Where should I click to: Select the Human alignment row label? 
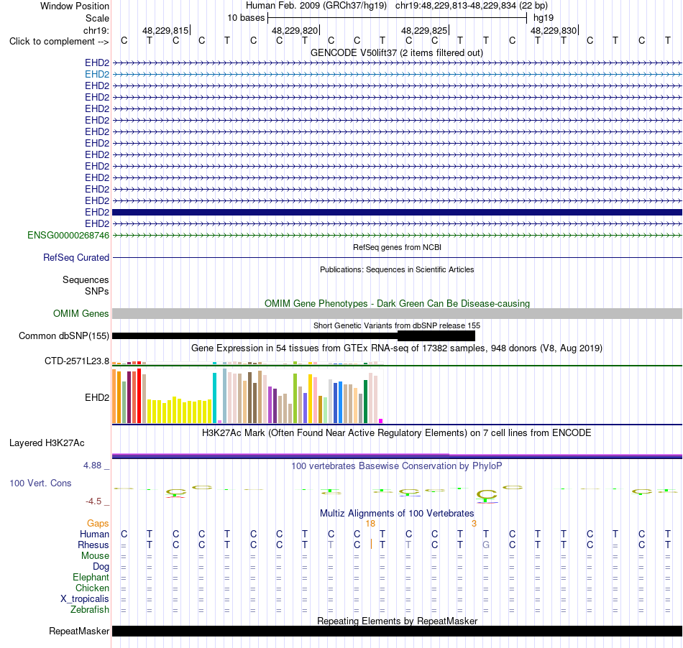94,534
